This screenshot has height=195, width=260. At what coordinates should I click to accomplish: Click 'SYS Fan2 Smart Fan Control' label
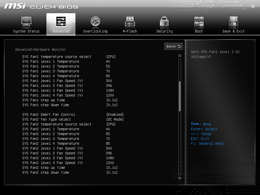tap(48, 115)
